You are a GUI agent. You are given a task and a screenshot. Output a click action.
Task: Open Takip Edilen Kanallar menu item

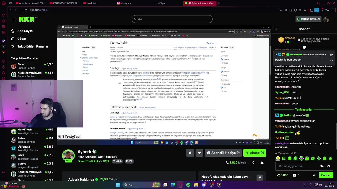tap(30, 46)
